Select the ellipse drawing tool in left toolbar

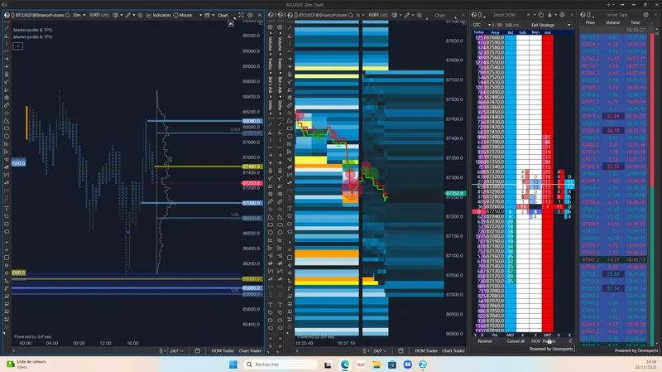[7, 136]
